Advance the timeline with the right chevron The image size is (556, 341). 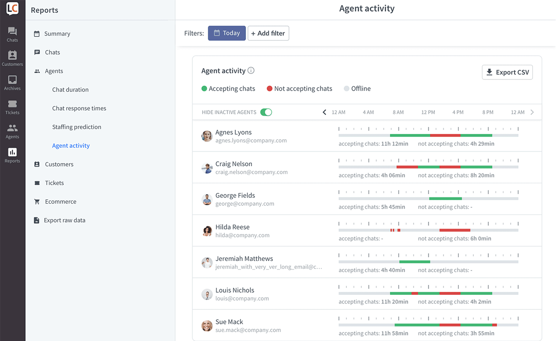[x=532, y=112]
